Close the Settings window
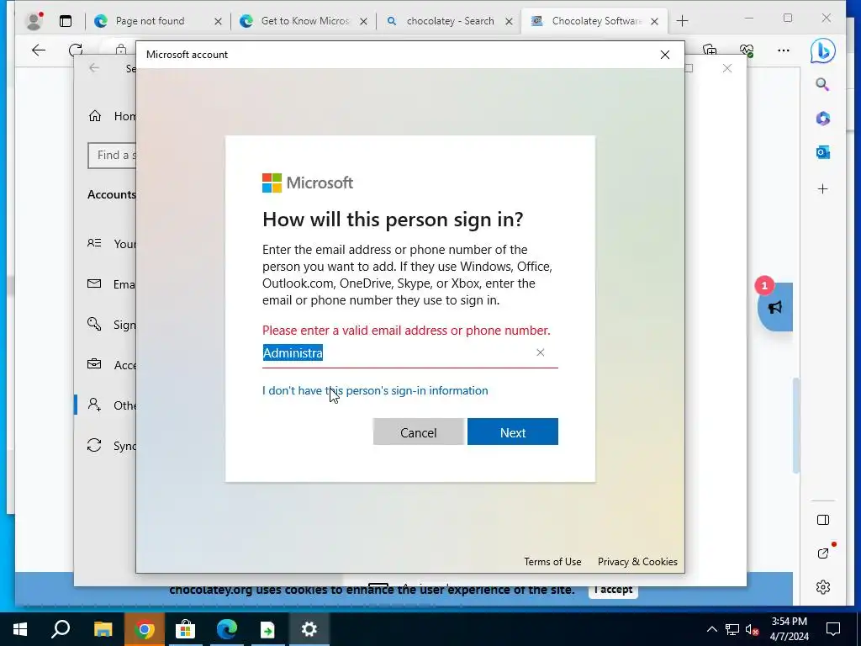The image size is (861, 646). tap(727, 68)
